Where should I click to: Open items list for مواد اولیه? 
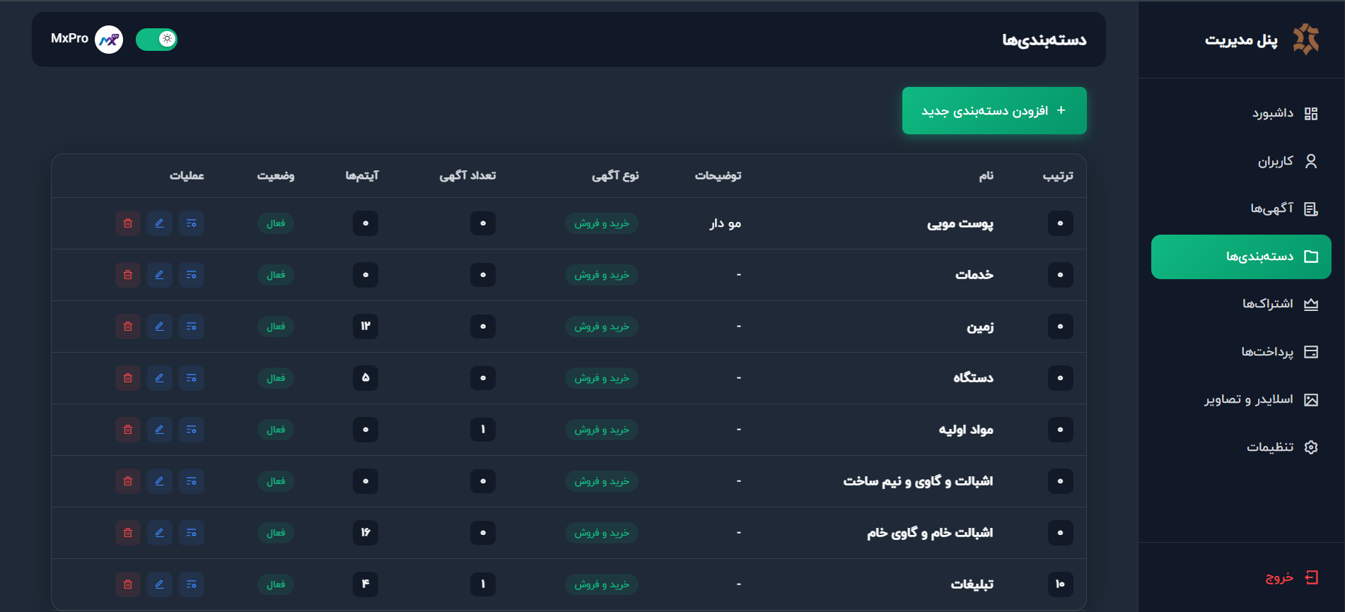(x=192, y=430)
